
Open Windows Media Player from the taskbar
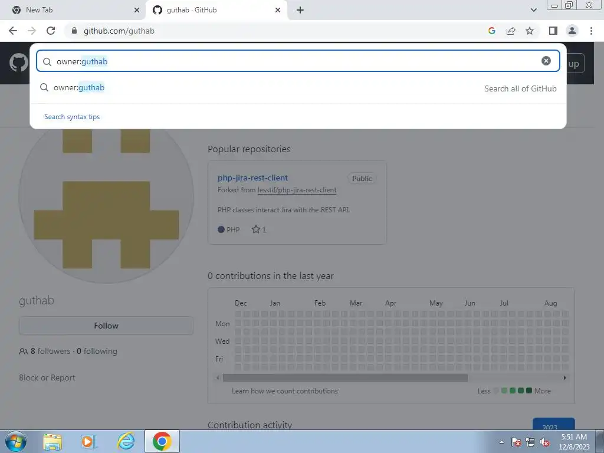(88, 442)
